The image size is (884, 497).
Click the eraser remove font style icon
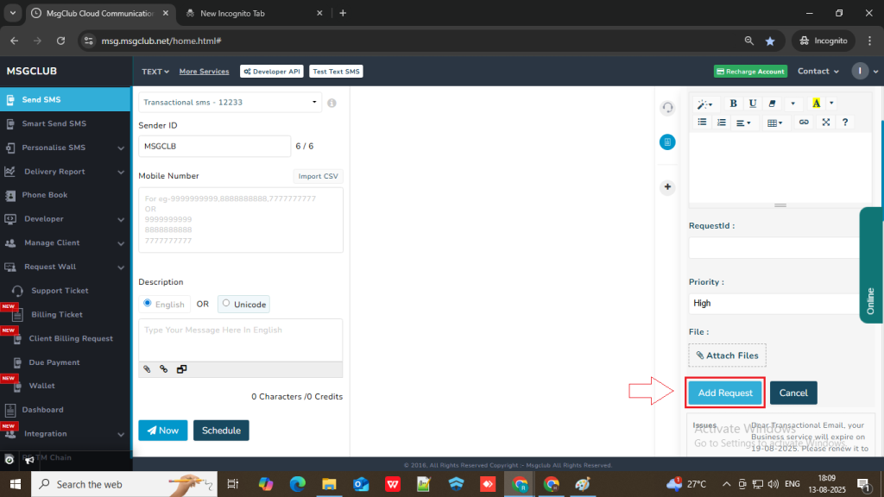772,104
